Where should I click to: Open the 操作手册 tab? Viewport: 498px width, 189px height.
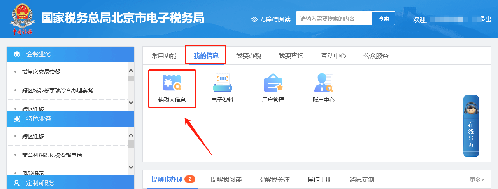coord(319,179)
